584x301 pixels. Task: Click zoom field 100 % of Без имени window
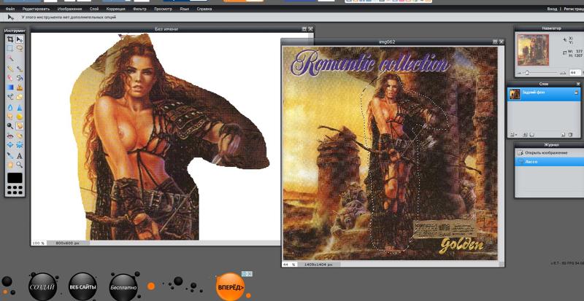pos(38,243)
